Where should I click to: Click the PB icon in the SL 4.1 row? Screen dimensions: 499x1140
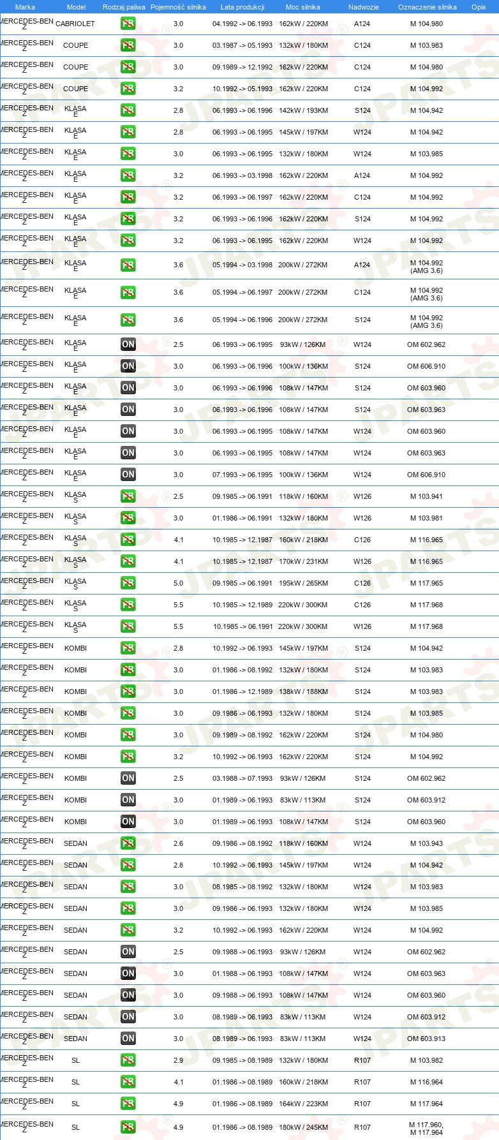[128, 1082]
